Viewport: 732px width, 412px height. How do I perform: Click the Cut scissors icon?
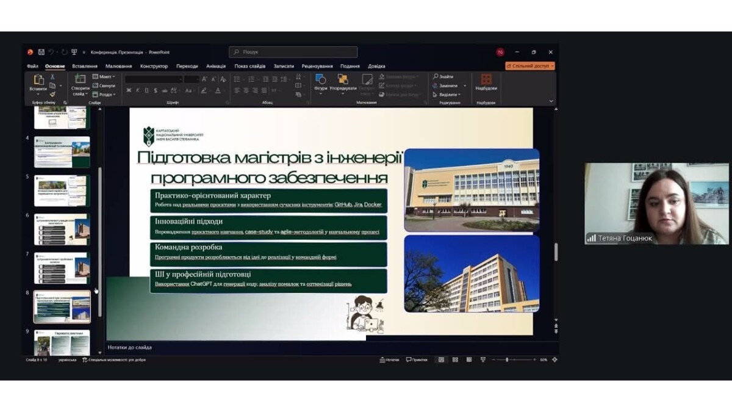click(52, 77)
